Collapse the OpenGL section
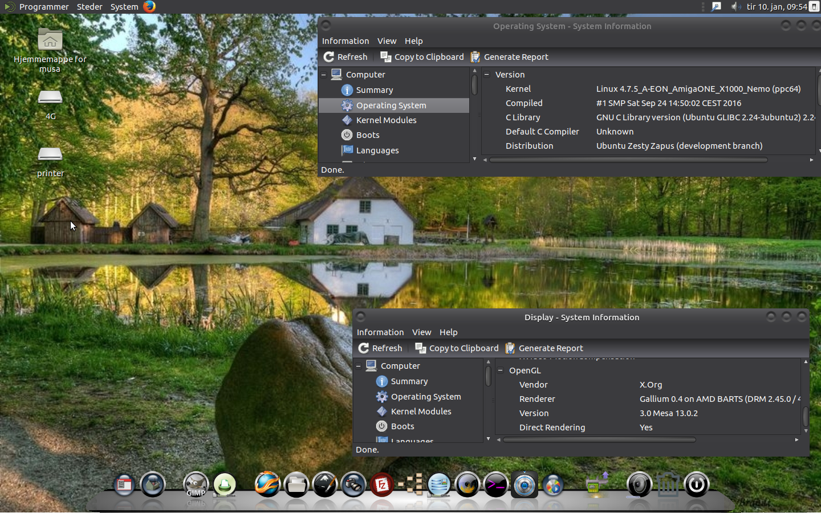 click(501, 370)
